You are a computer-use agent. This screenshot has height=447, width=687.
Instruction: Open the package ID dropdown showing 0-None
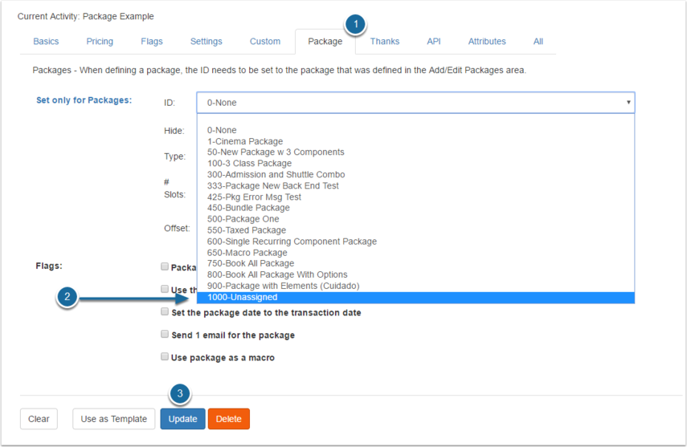click(x=415, y=103)
